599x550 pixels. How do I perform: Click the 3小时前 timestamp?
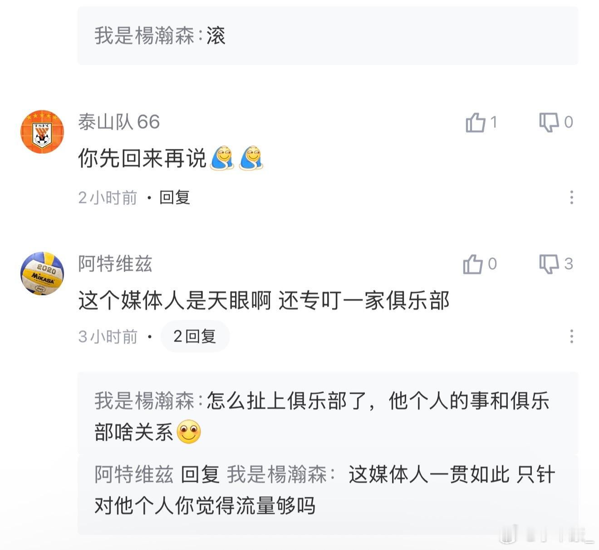point(108,336)
